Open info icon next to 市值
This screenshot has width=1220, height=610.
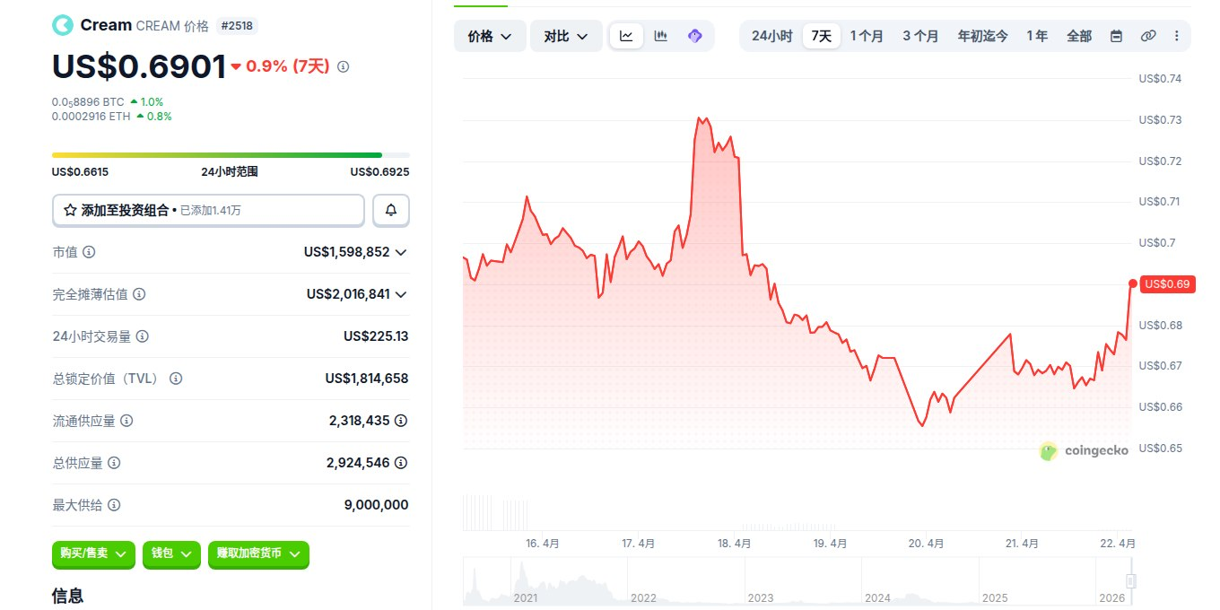(x=89, y=252)
